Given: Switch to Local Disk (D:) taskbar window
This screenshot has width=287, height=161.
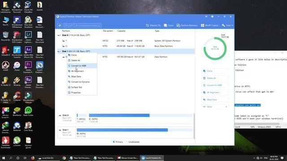Looking at the screenshot, I should click(48, 158).
